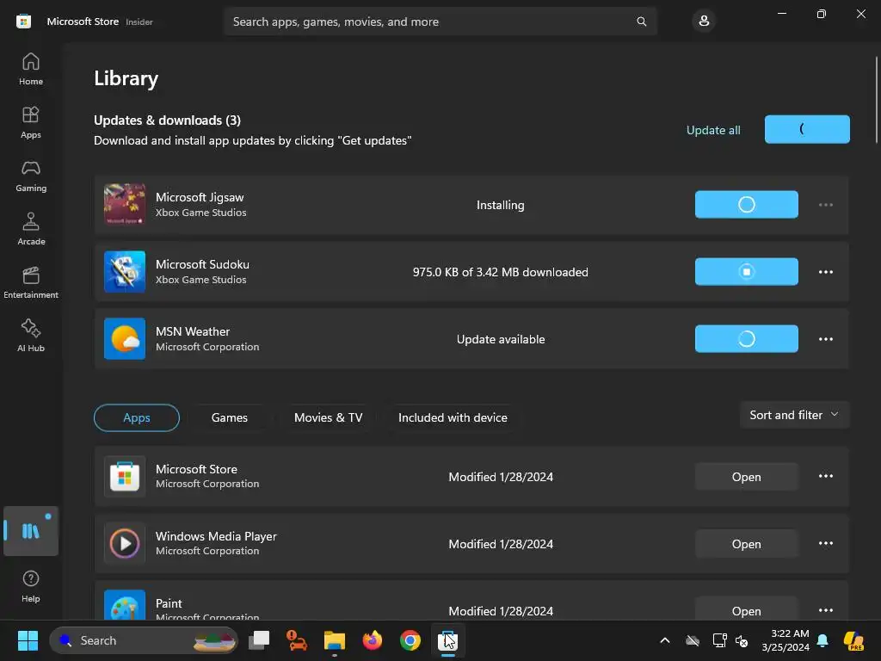Click the Microsoft Jigsaw app icon
881x661 pixels.
pyautogui.click(x=125, y=205)
